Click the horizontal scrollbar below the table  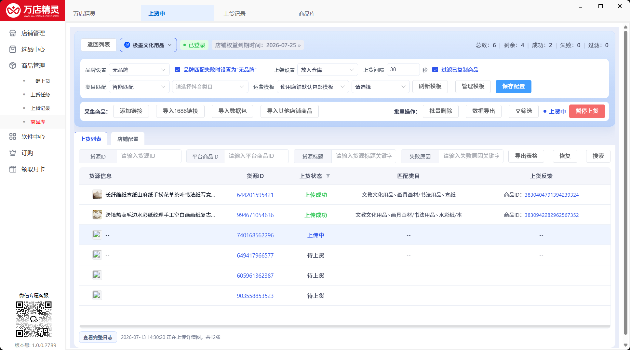pos(345,326)
